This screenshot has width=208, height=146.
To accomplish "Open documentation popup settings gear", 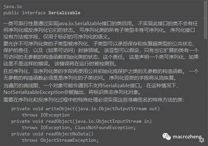I will point(202,140).
